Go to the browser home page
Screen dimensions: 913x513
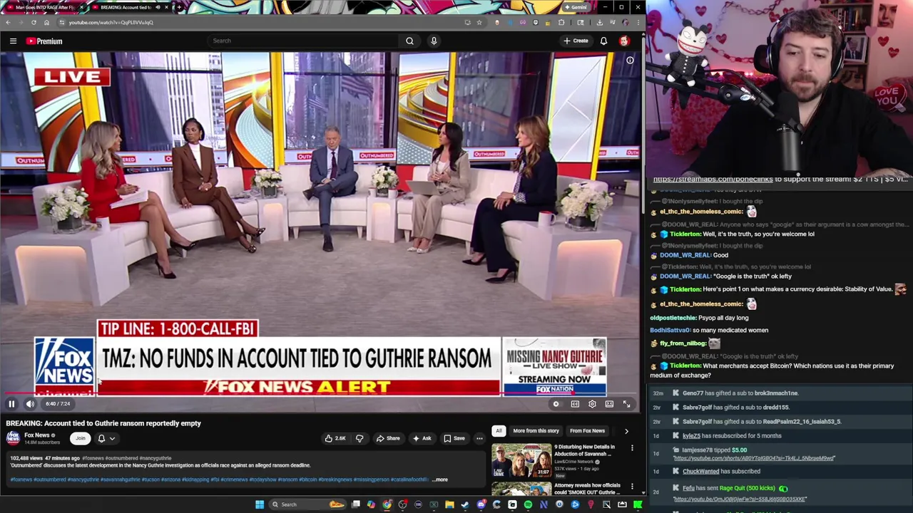(x=46, y=22)
